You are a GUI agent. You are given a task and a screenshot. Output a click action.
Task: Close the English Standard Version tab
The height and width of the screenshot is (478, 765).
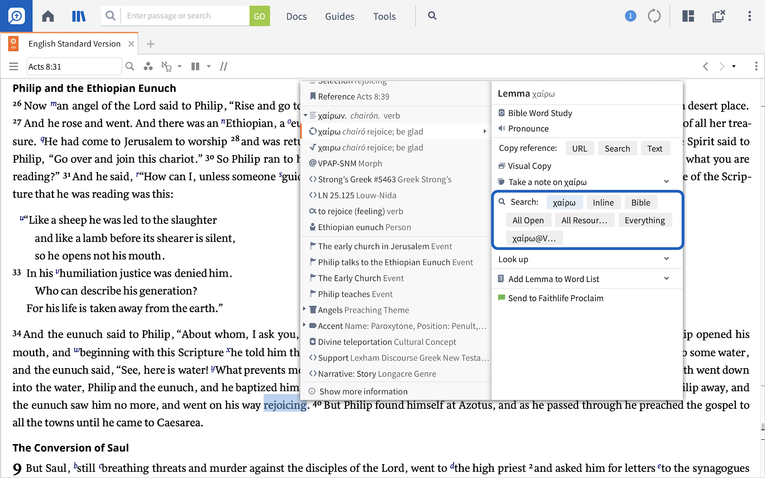pos(131,43)
